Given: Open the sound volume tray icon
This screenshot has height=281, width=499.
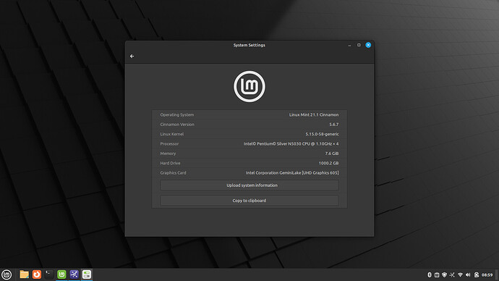Looking at the screenshot, I should 468,274.
